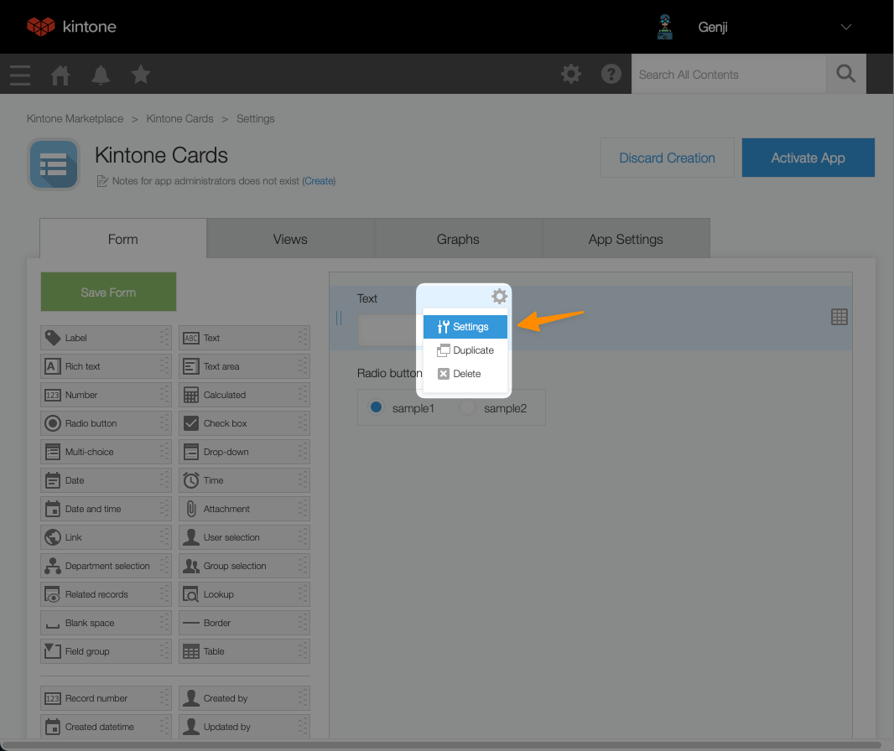Viewport: 894px width, 751px height.
Task: Select the Field group field type
Action: 106,651
